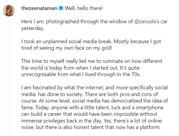
Task: Click the "Well, hello there!" greeting text
Action: [84, 8]
